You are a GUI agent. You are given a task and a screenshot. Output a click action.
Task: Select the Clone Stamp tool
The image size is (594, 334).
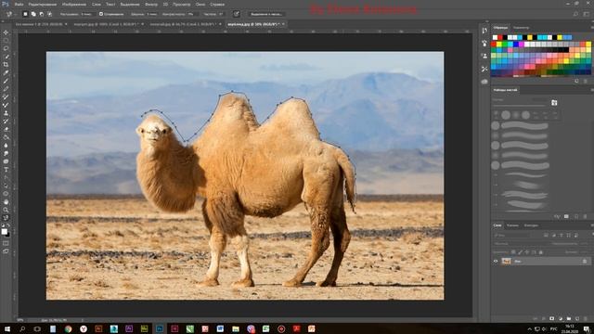pos(6,113)
